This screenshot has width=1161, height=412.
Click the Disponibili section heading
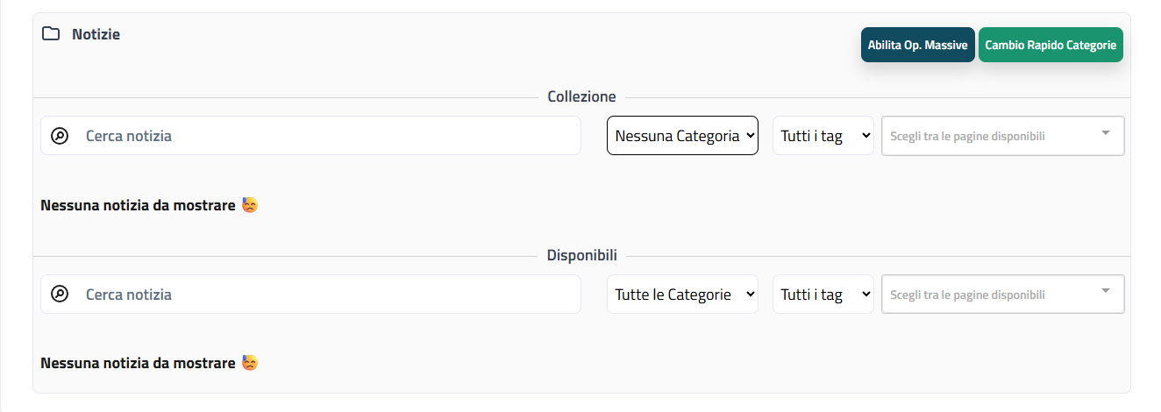click(581, 255)
